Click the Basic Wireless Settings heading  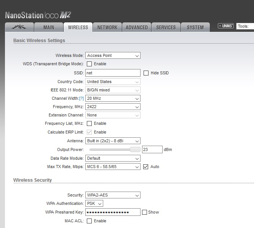click(x=39, y=40)
